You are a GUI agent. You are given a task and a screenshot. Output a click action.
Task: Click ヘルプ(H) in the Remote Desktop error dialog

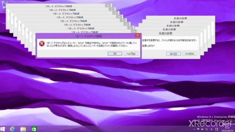[x=131, y=54]
